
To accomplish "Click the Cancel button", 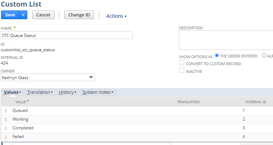I will coord(43,15).
